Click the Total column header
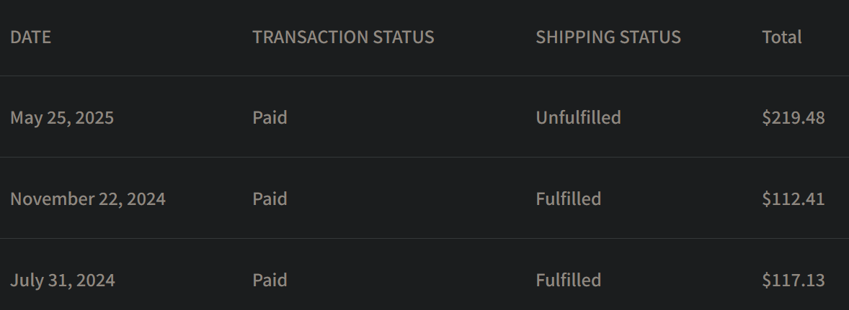 [x=781, y=37]
